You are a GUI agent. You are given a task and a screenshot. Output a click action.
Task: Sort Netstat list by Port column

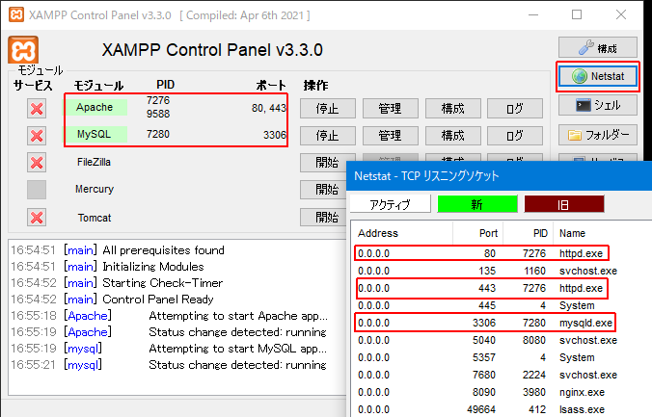tap(477, 233)
